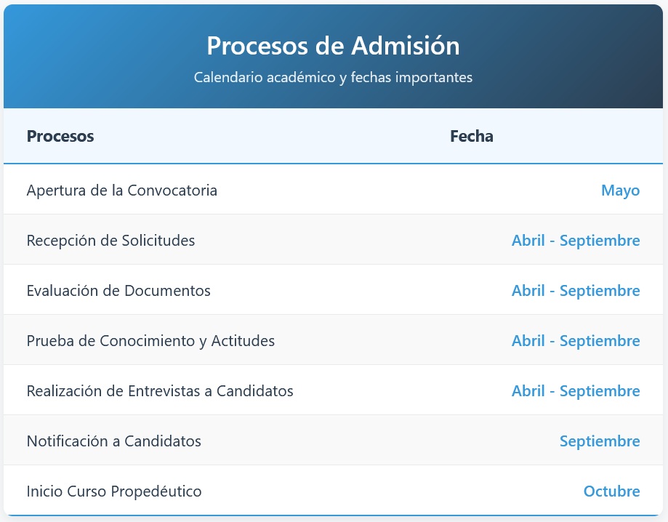Select Evaluación de Documentos process name

tap(118, 291)
